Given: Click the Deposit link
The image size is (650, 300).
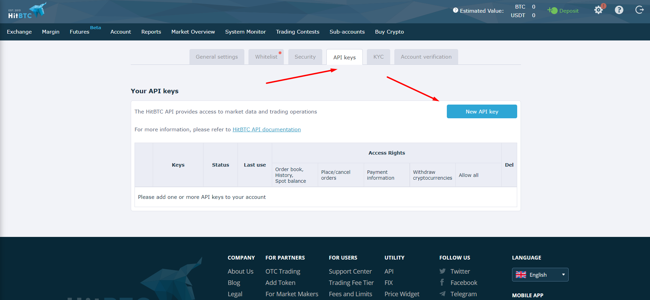Looking at the screenshot, I should [569, 11].
